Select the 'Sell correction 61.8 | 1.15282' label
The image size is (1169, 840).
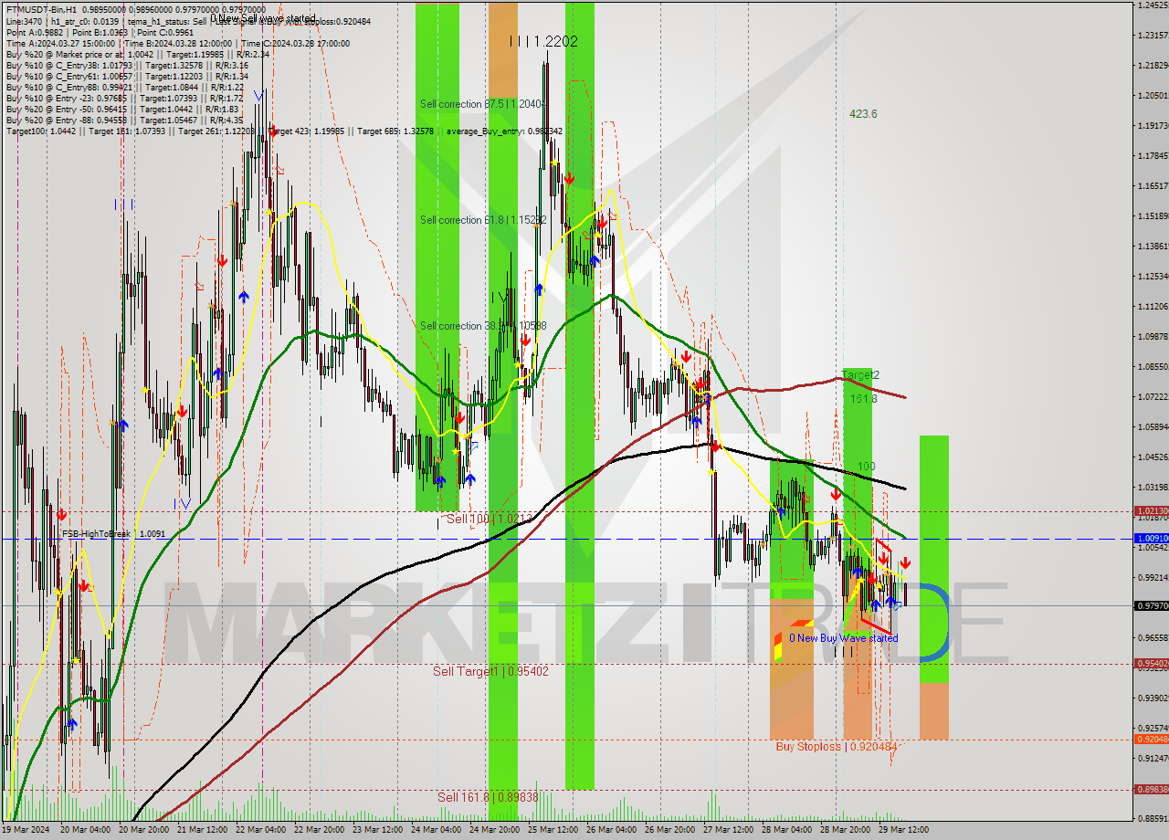click(x=483, y=220)
